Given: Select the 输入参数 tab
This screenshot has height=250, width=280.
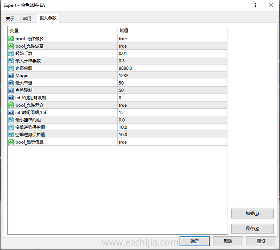Looking at the screenshot, I should pyautogui.click(x=48, y=18).
